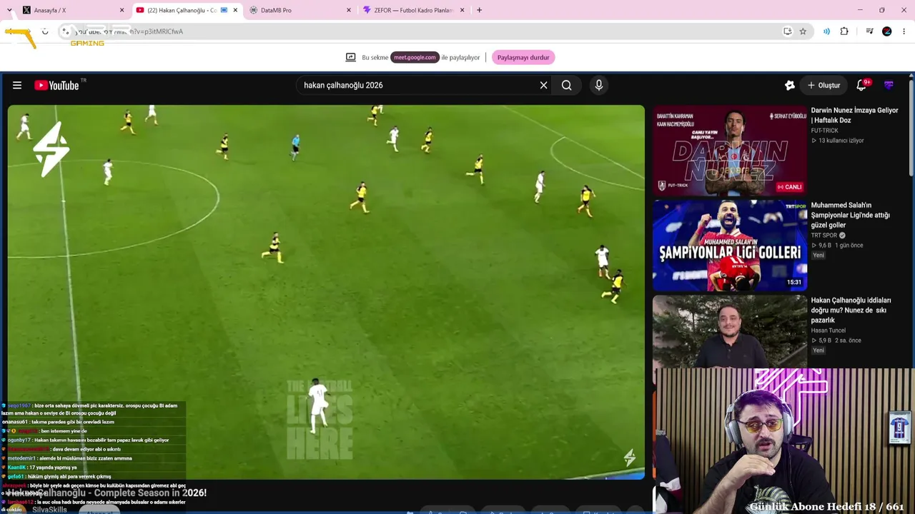
Task: Click the screen share icon beside Bu sekme
Action: pyautogui.click(x=351, y=57)
